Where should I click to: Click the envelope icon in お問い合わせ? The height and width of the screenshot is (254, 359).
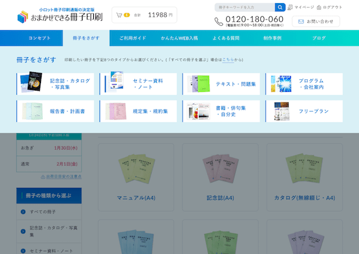[301, 21]
